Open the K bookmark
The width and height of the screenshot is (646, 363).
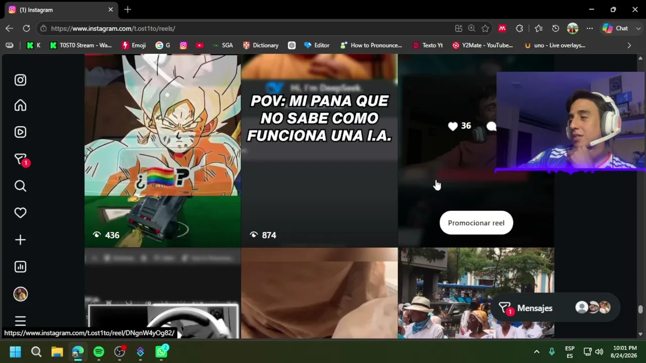33,45
